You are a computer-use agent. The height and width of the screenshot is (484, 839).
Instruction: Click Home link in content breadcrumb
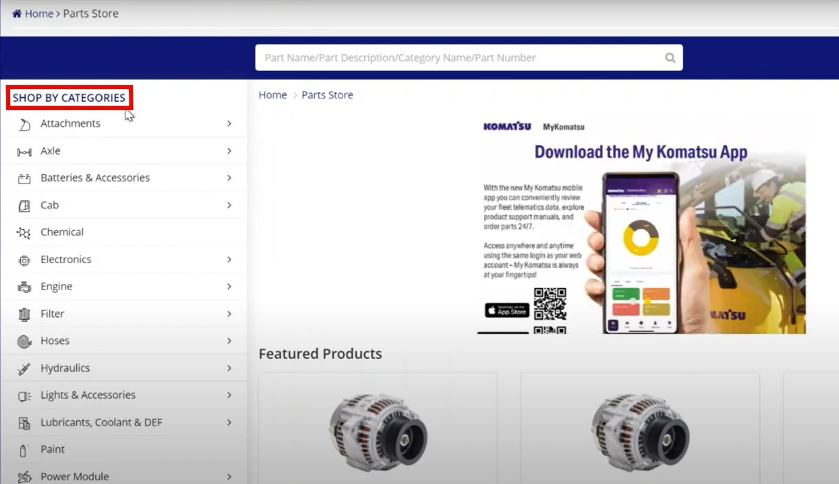click(273, 95)
